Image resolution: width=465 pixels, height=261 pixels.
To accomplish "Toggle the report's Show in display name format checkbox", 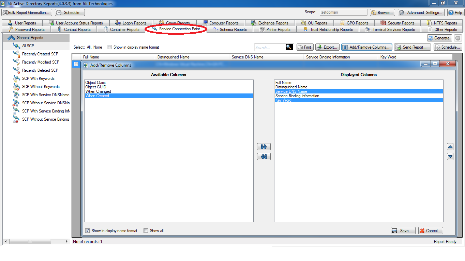I will 109,47.
